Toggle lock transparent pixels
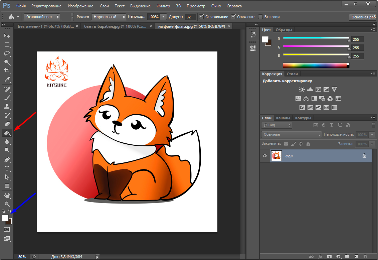The width and height of the screenshot is (378, 260). [x=286, y=144]
